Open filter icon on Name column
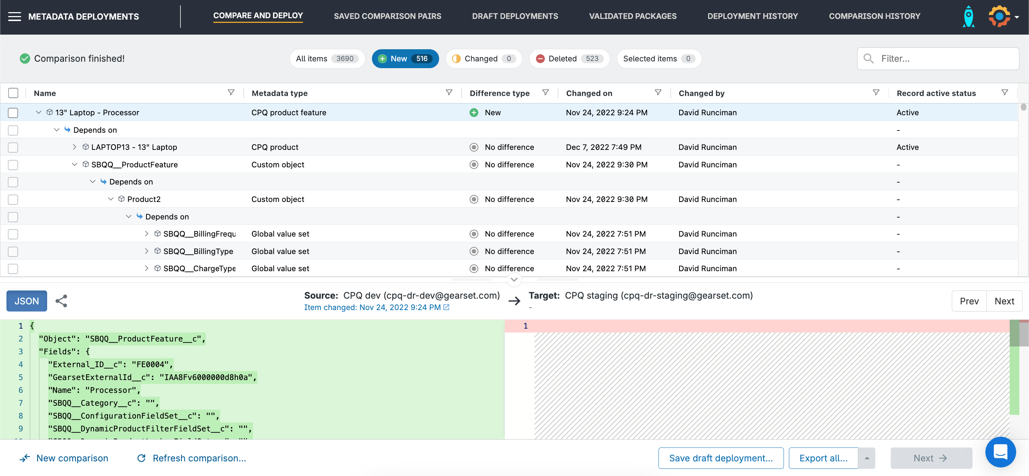The height and width of the screenshot is (476, 1029). point(231,92)
